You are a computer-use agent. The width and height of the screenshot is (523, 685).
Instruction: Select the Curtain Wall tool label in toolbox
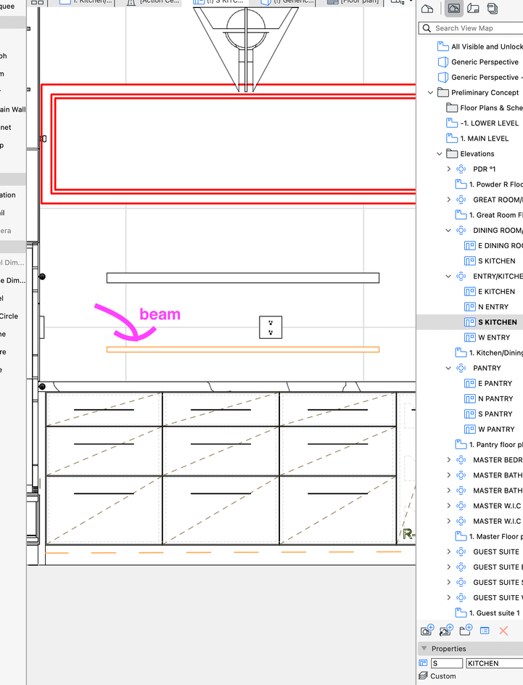coord(12,110)
